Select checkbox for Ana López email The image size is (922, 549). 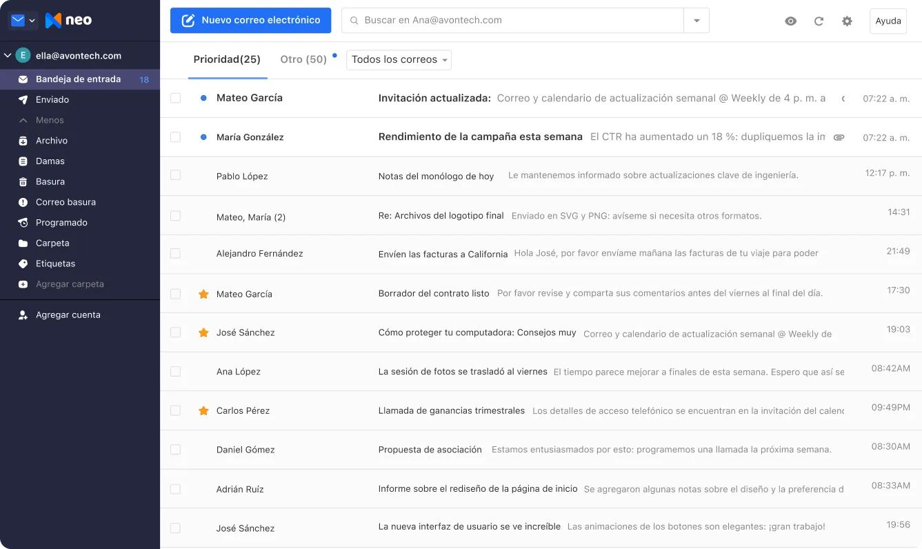point(175,372)
